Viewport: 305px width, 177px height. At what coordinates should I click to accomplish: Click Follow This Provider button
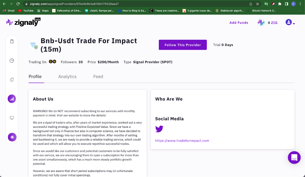(x=183, y=45)
